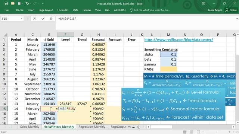Click the beta value cell 0.1
Screen dimensions: 239x134
(168, 60)
